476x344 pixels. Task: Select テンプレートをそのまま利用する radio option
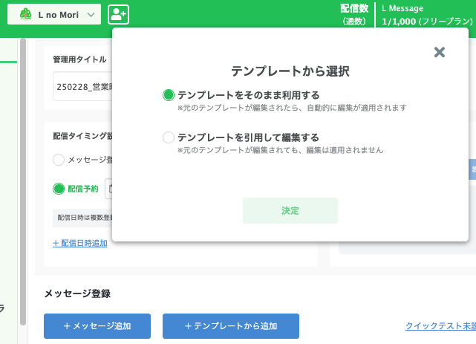(x=169, y=95)
